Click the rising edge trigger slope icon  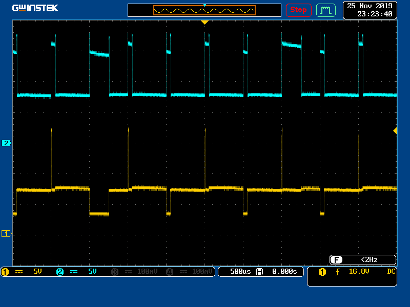[337, 272]
